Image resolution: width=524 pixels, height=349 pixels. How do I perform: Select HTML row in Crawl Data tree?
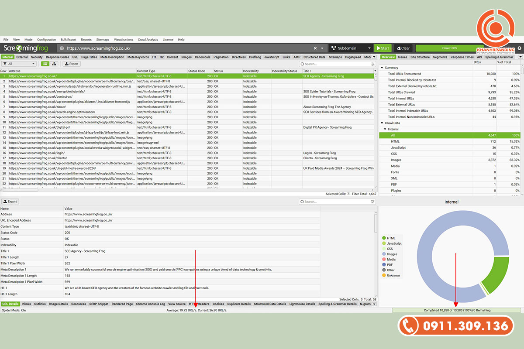pyautogui.click(x=450, y=142)
